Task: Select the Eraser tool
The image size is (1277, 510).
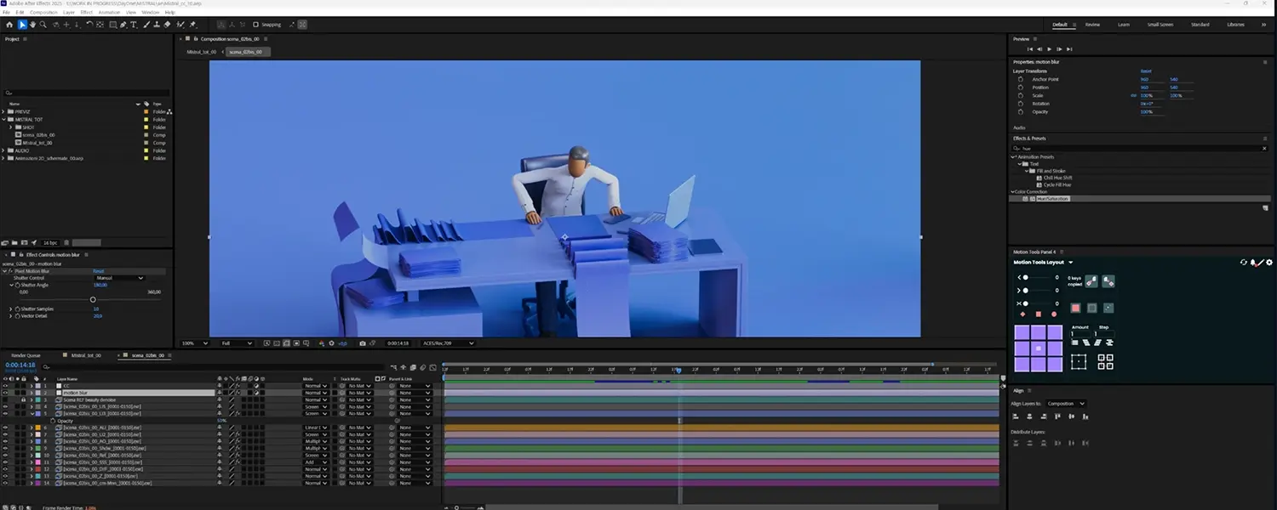Action: (167, 25)
